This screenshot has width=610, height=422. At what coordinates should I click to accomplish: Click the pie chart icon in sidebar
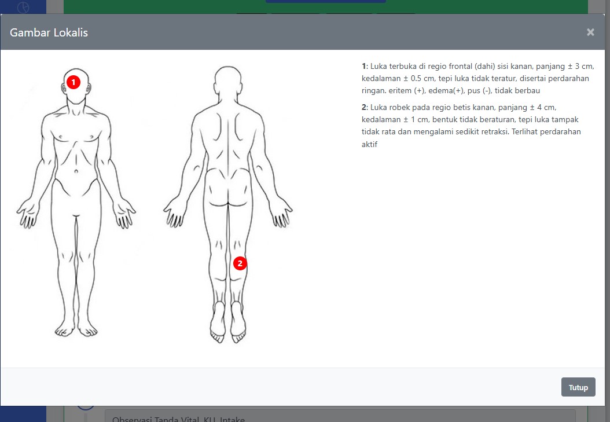click(x=23, y=8)
